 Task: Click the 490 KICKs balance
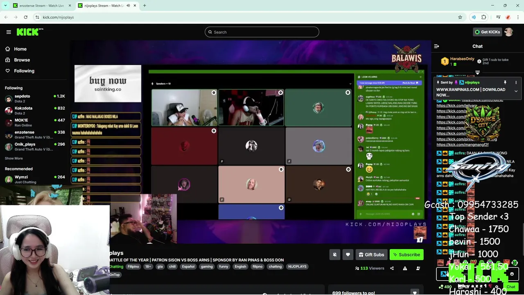click(x=445, y=287)
